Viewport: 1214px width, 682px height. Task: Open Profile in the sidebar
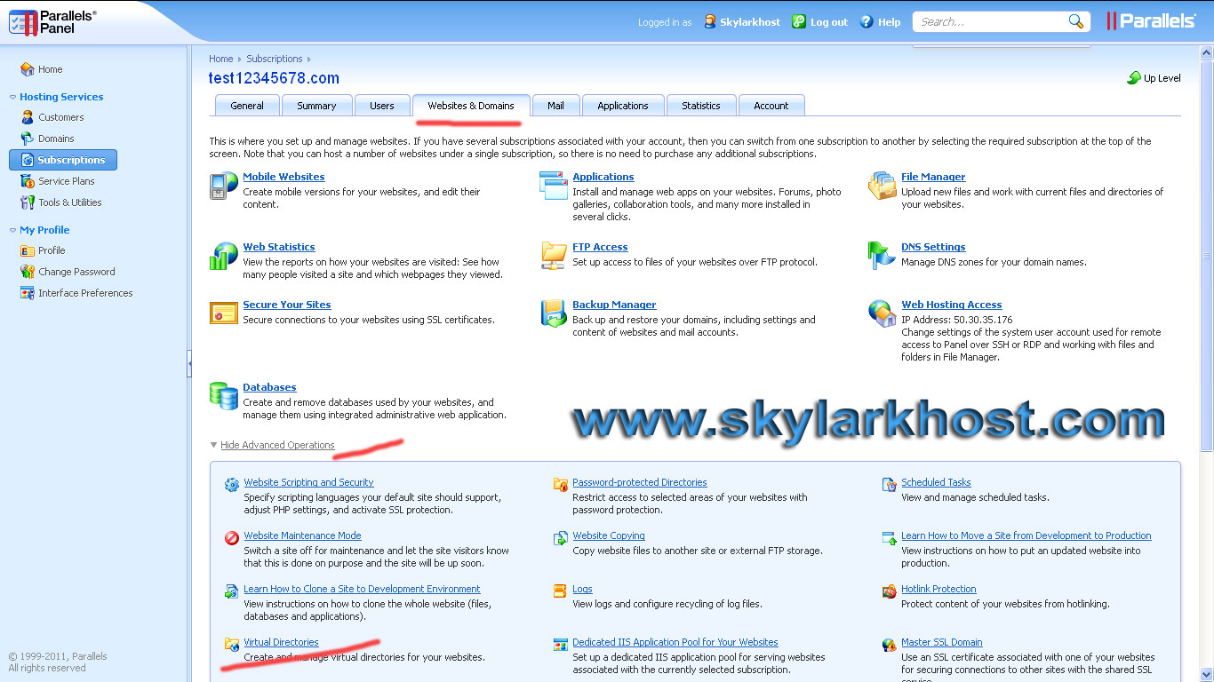(52, 250)
